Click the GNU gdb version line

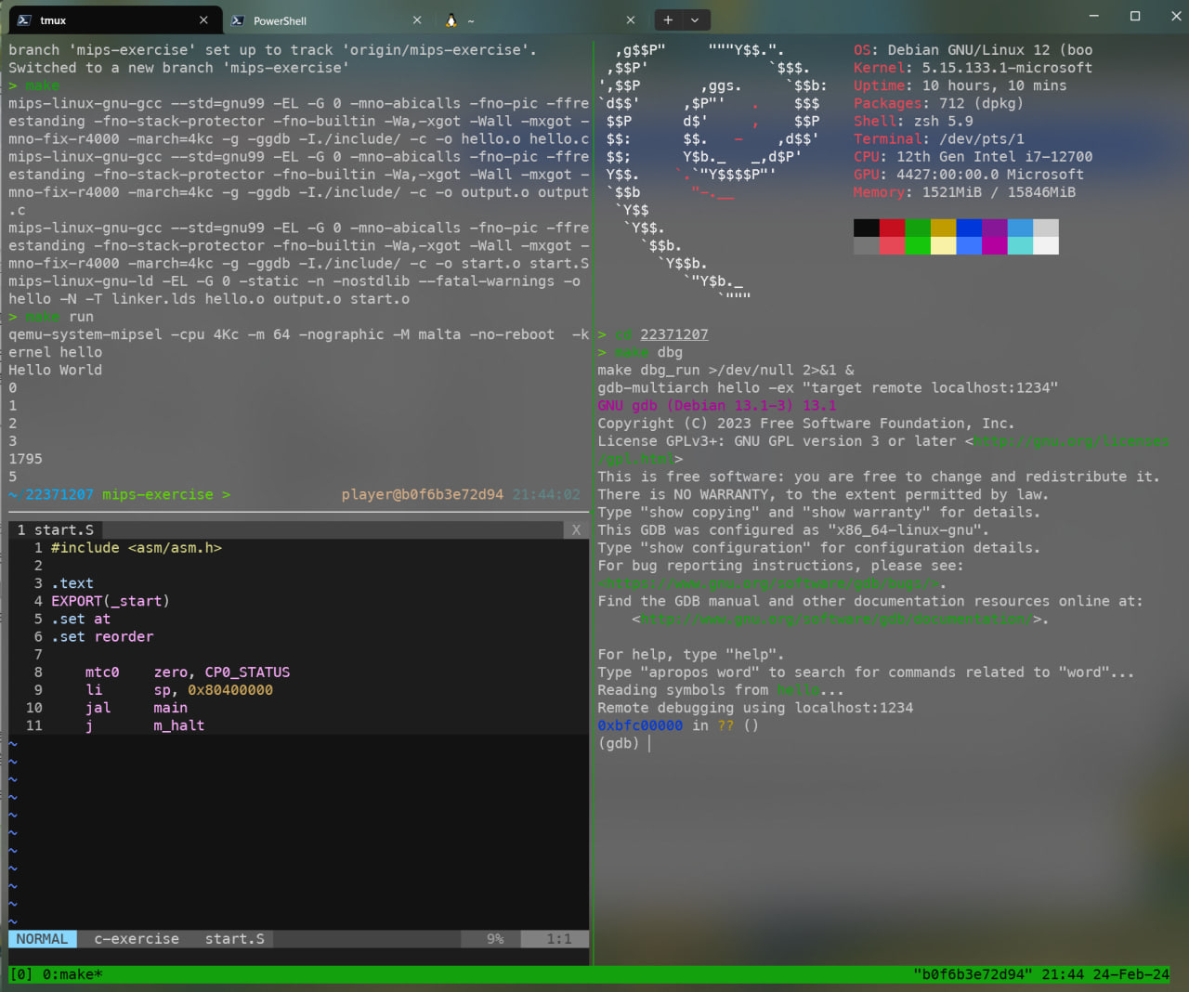click(x=717, y=406)
